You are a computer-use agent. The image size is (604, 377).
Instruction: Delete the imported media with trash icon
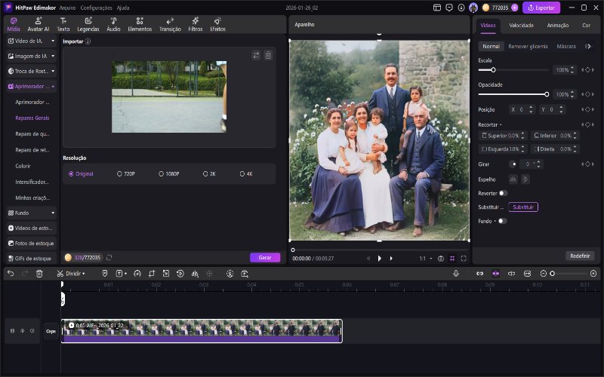(x=268, y=55)
